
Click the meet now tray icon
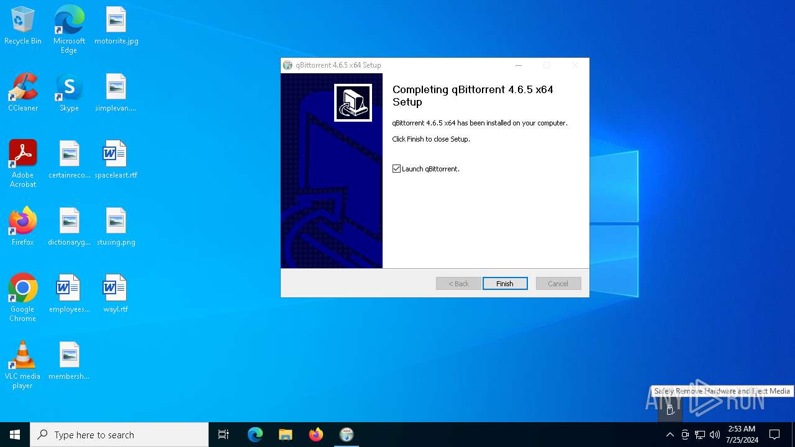point(685,435)
